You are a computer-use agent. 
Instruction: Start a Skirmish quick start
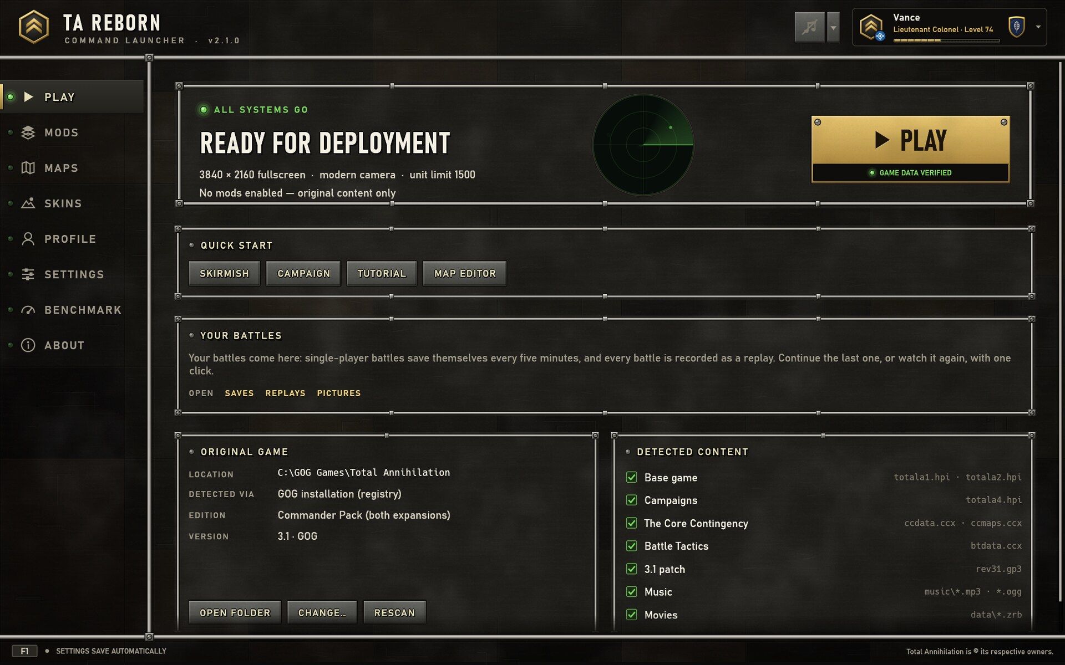coord(224,274)
